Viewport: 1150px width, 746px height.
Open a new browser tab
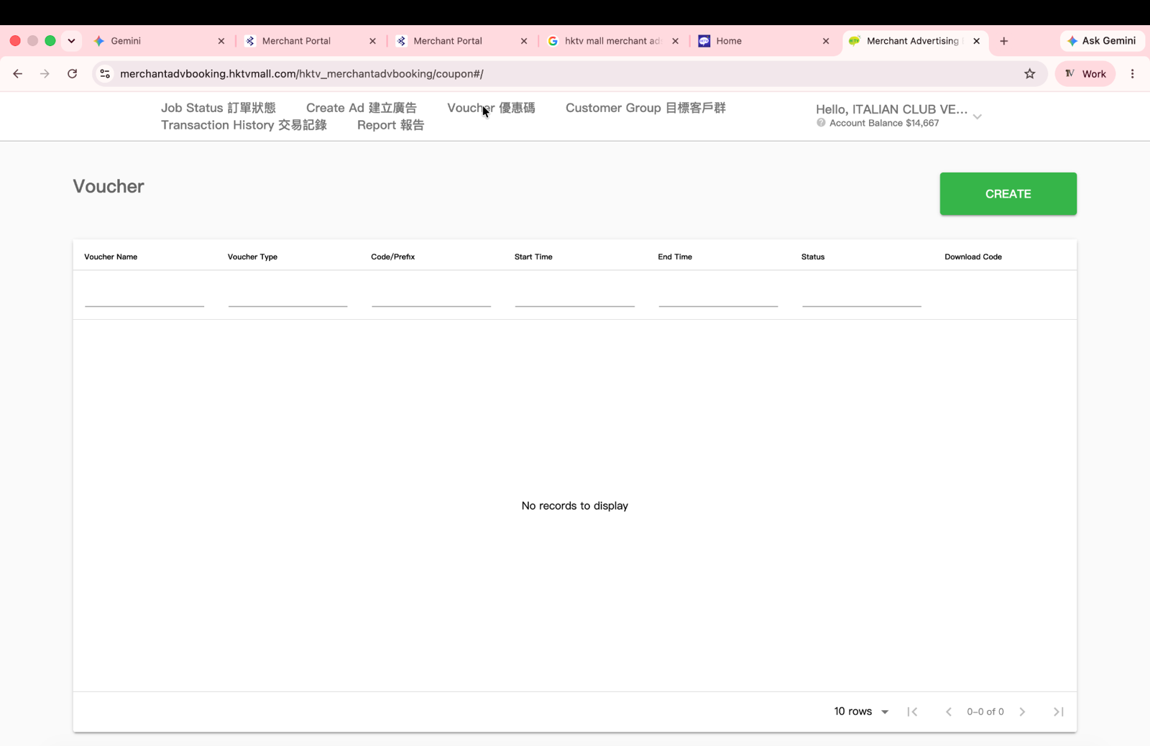[x=1003, y=41]
